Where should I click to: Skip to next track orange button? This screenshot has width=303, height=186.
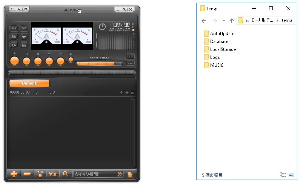click(x=60, y=61)
